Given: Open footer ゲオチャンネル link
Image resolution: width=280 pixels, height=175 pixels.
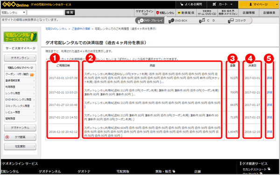Looking at the screenshot, I should (x=50, y=171).
